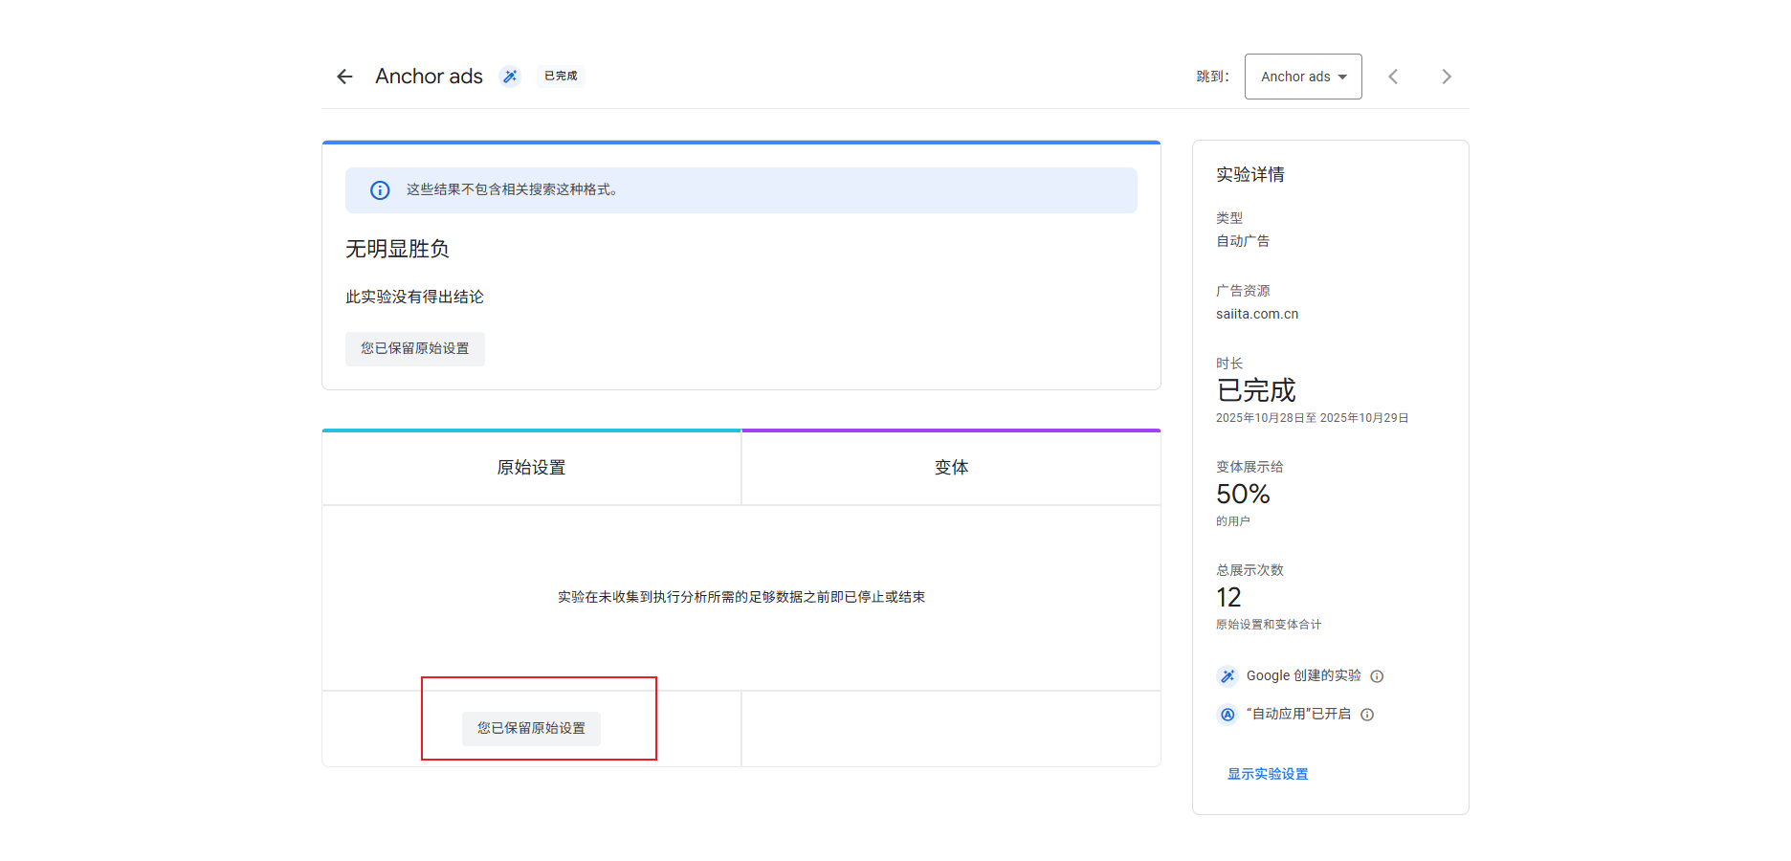Click the saiita.com.cn ad resource text
This screenshot has height=861, width=1791.
[x=1256, y=313]
